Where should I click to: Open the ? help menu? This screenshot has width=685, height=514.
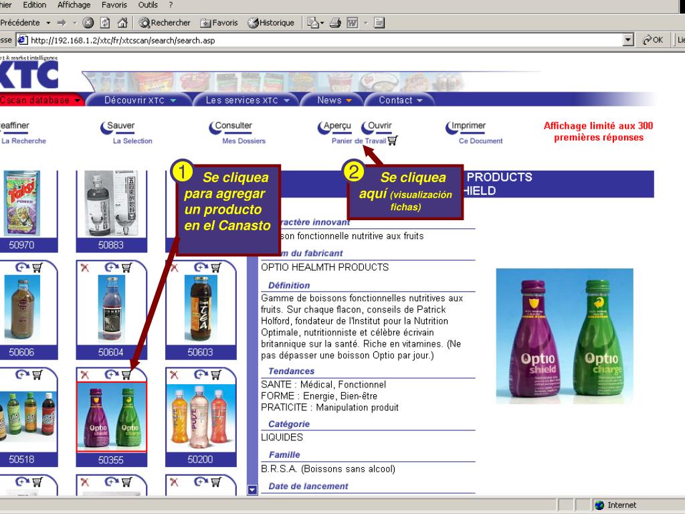click(171, 5)
